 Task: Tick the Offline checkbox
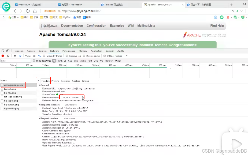[x=105, y=56]
